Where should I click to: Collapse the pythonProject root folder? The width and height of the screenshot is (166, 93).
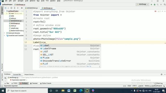click(4, 11)
